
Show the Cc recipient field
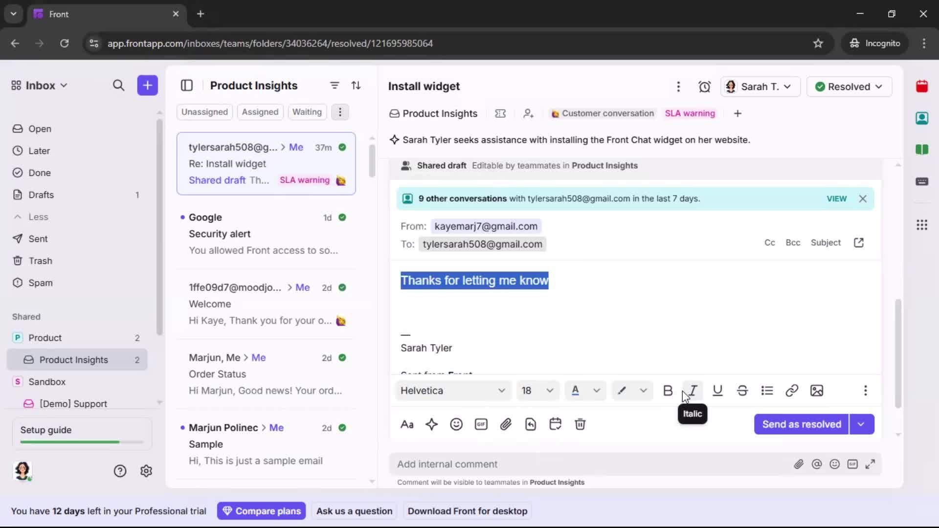click(769, 242)
